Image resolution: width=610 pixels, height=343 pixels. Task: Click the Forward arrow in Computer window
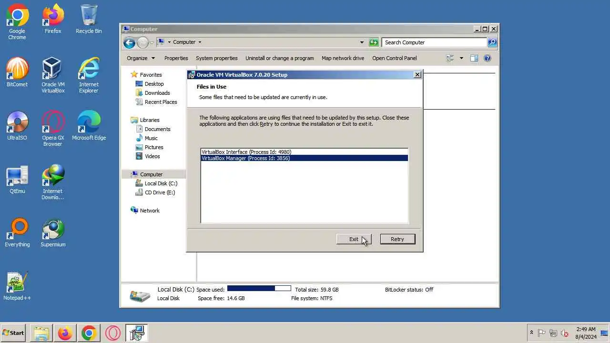(x=142, y=42)
